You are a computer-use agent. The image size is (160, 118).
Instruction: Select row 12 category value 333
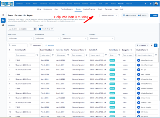point(124,112)
